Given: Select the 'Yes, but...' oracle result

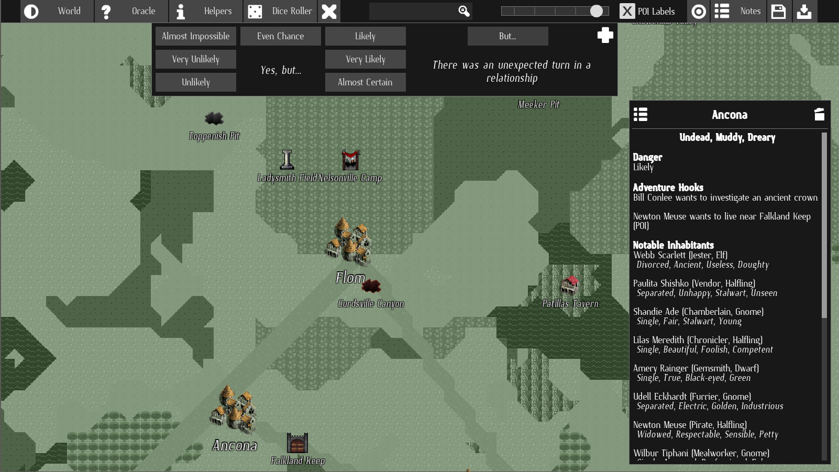Looking at the screenshot, I should pos(281,70).
